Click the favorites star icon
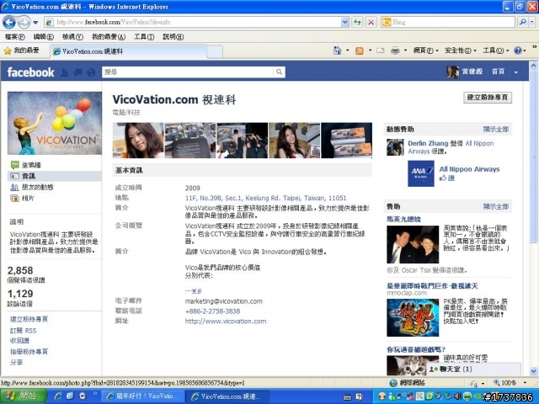The height and width of the screenshot is (404, 539). point(8,51)
